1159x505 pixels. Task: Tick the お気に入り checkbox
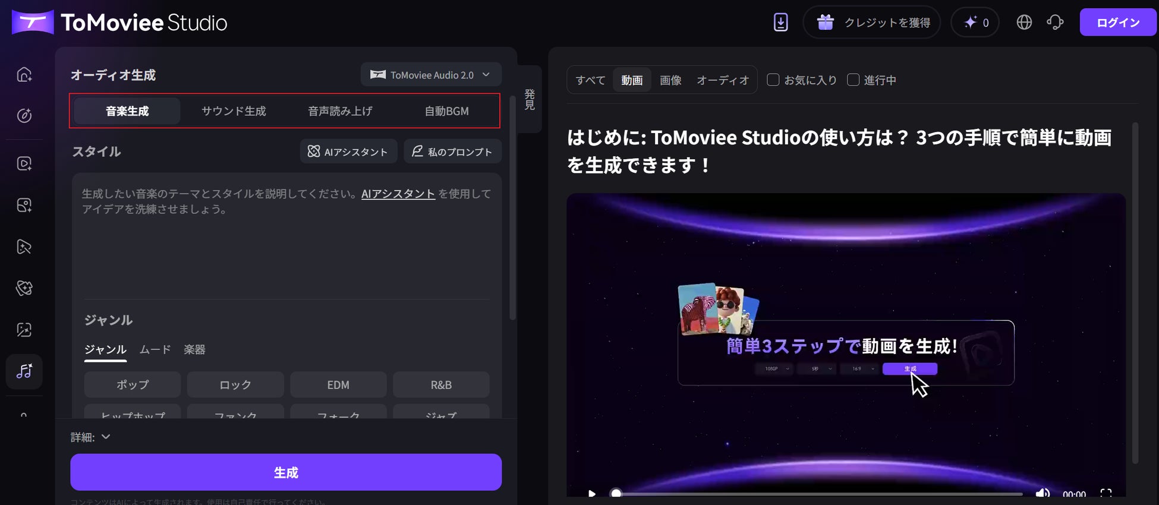pyautogui.click(x=773, y=80)
